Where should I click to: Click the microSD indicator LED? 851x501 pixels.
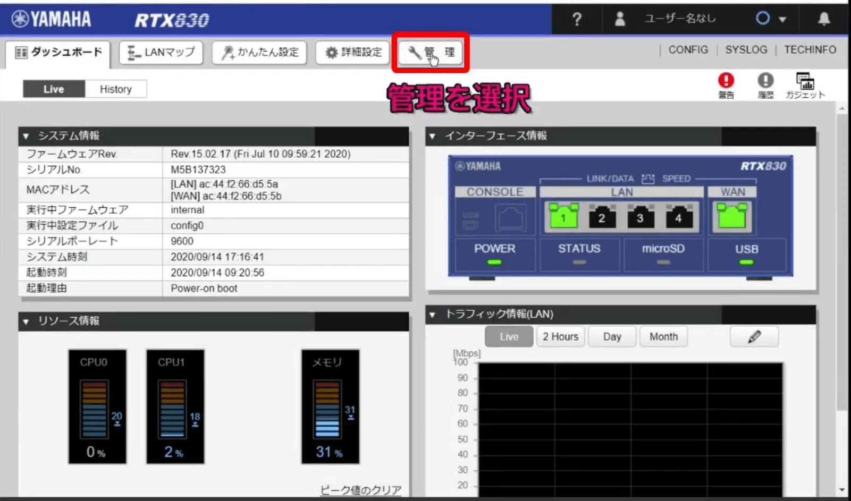pyautogui.click(x=663, y=262)
